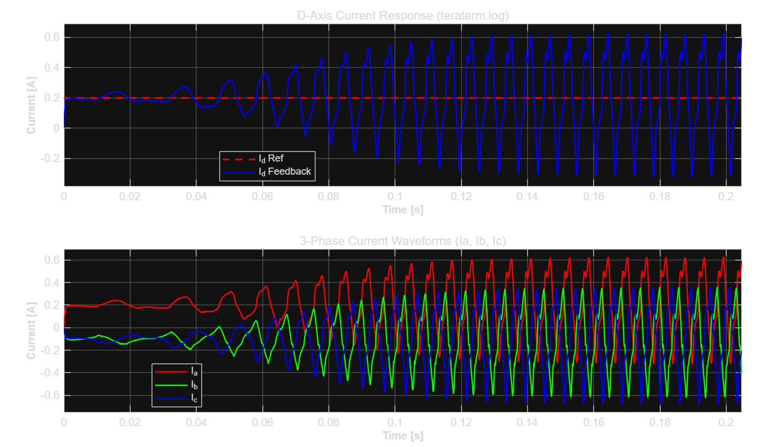Screen dimensions: 773x447
Task: Click the 0.4 current tick of the 3-Phase plot
Action: coord(51,283)
